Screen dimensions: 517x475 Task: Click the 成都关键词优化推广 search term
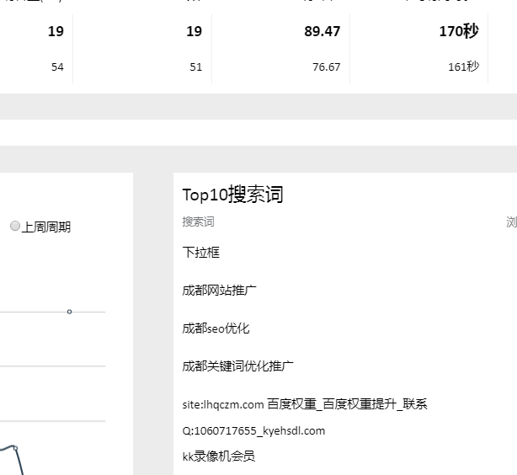point(237,366)
